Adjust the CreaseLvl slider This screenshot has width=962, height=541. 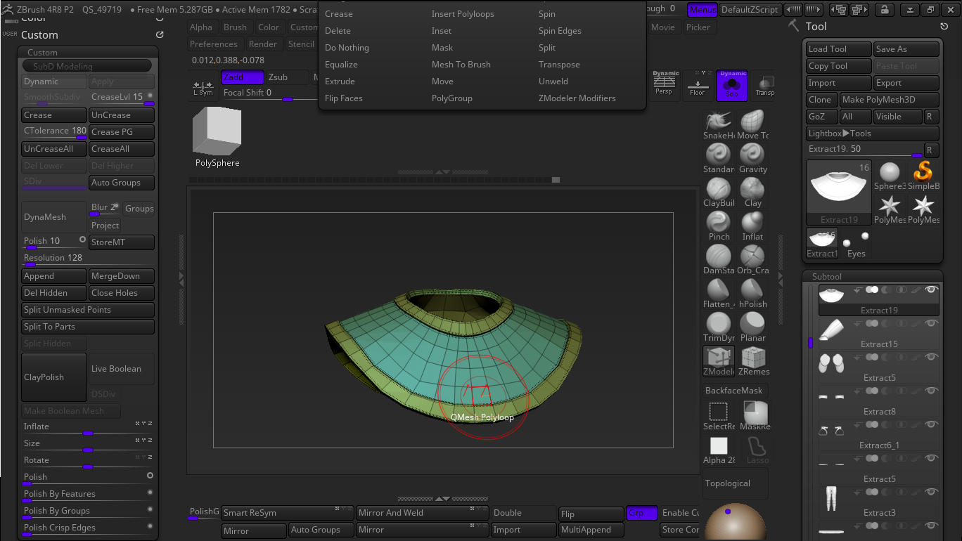[122, 98]
